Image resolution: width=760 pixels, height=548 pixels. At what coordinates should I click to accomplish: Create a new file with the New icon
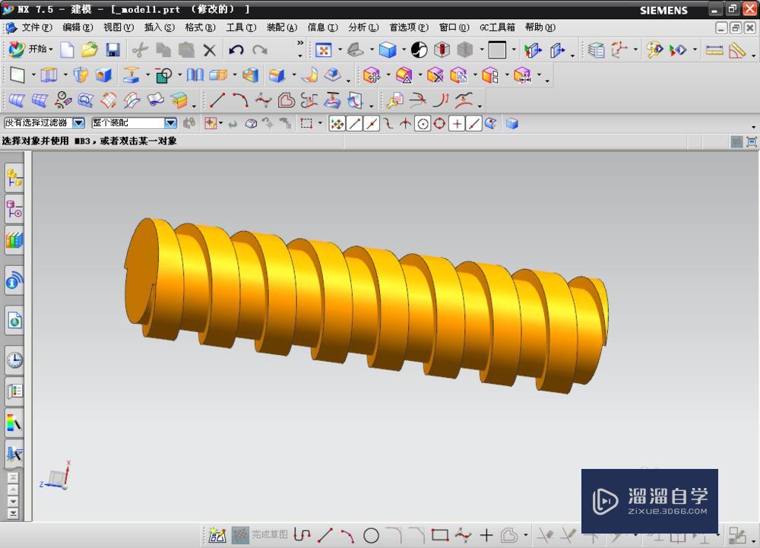pos(67,49)
